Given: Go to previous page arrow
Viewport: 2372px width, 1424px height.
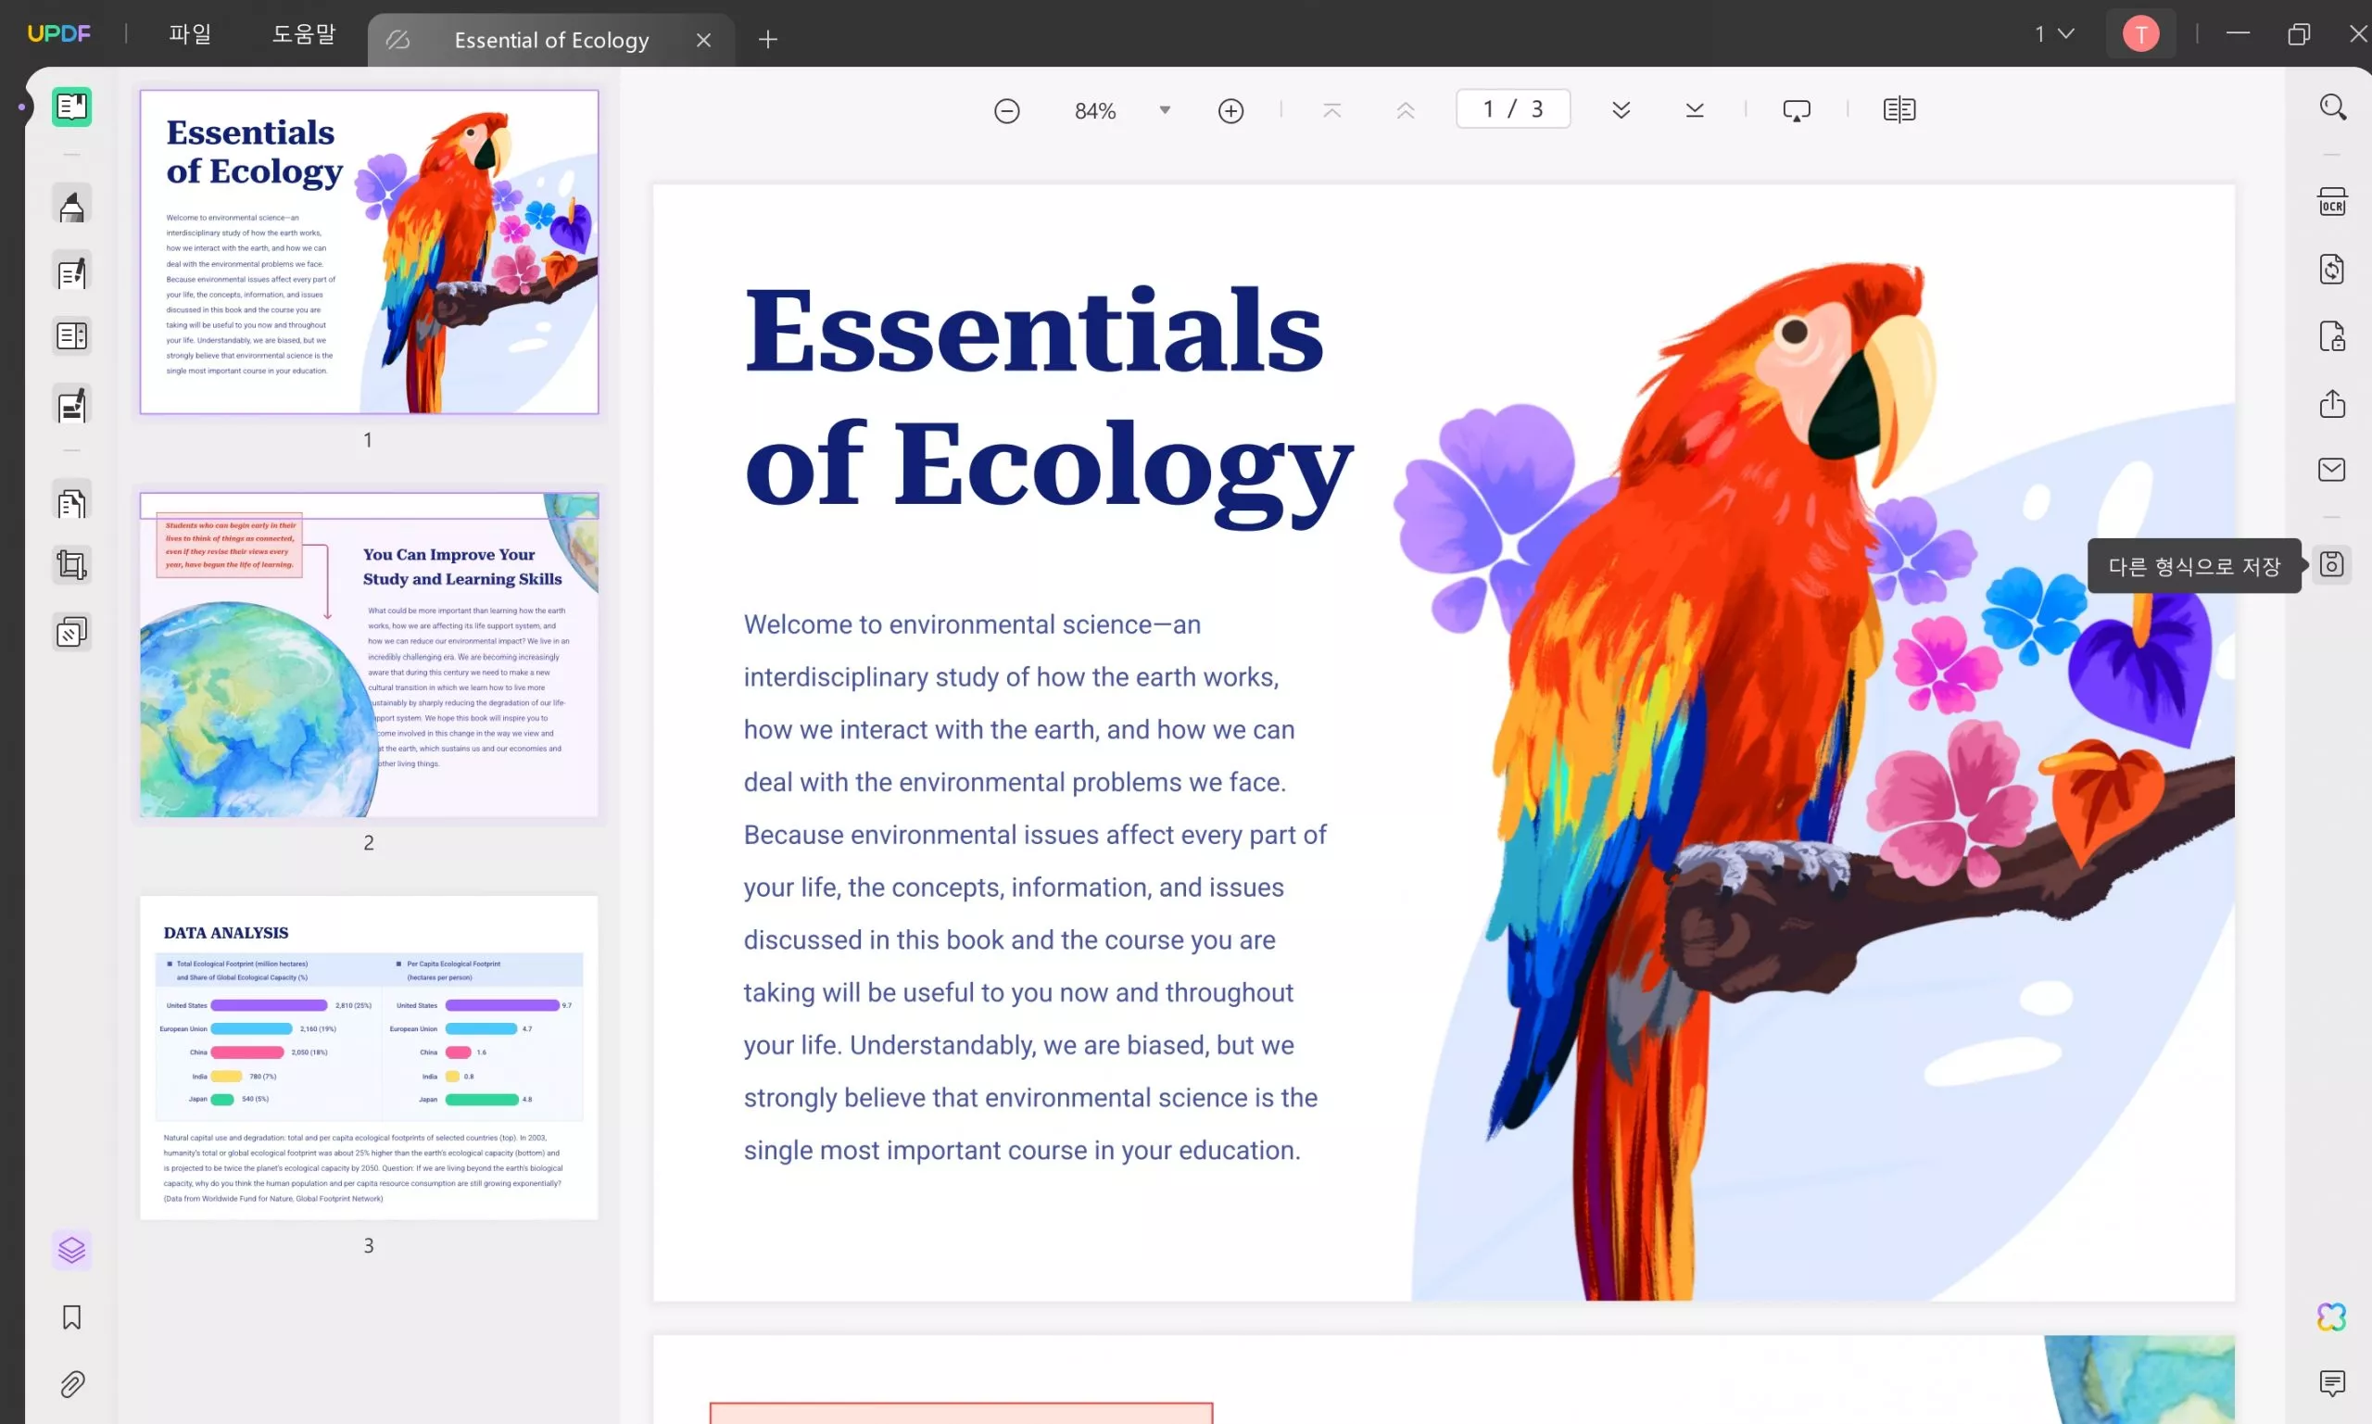Looking at the screenshot, I should pyautogui.click(x=1406, y=110).
